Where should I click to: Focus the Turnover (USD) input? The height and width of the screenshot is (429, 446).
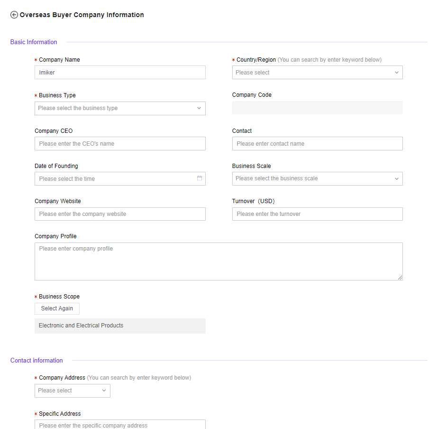pyautogui.click(x=317, y=214)
